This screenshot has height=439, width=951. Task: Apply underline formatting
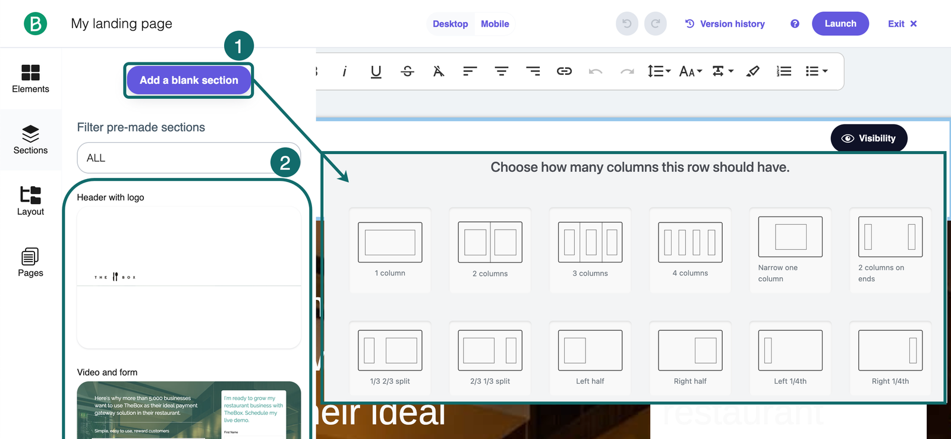click(376, 71)
